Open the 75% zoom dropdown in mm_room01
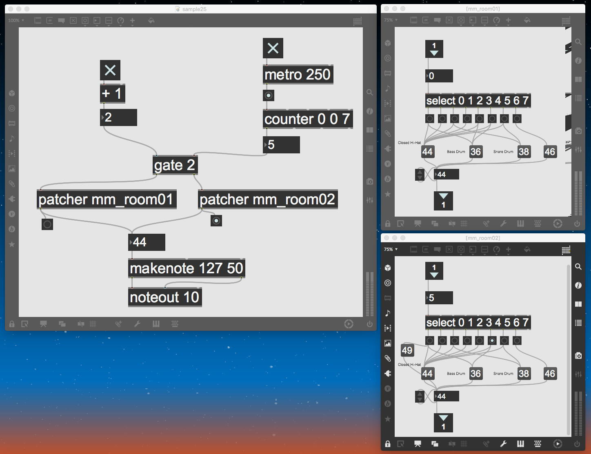The height and width of the screenshot is (454, 591). pyautogui.click(x=391, y=20)
